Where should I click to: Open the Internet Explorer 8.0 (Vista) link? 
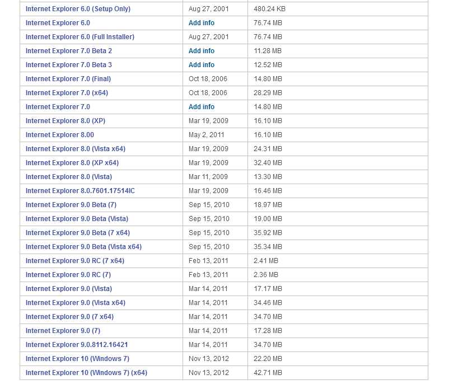point(69,177)
